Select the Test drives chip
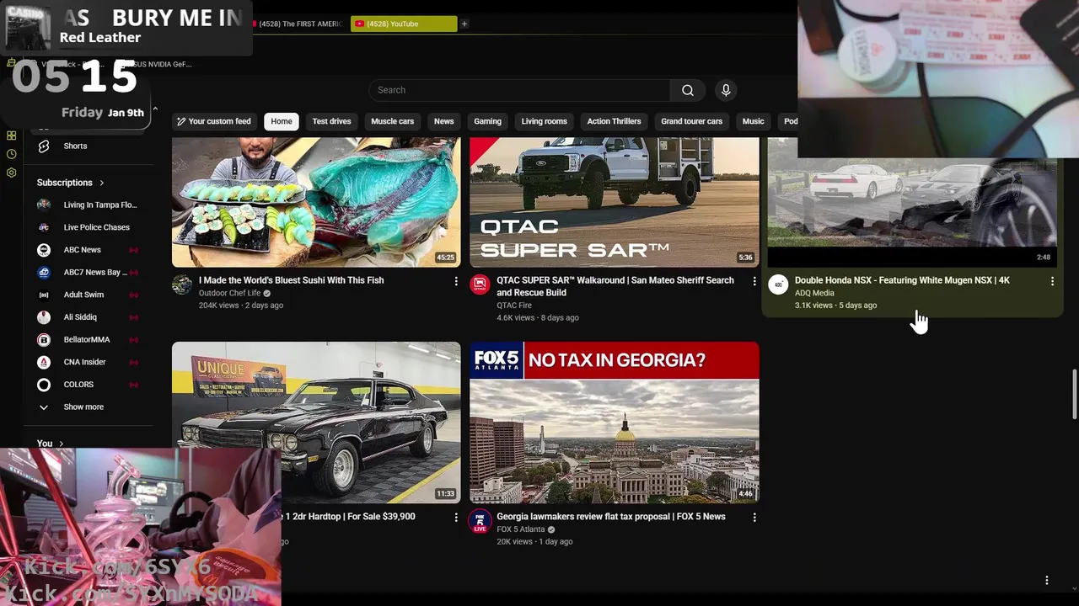 (331, 121)
